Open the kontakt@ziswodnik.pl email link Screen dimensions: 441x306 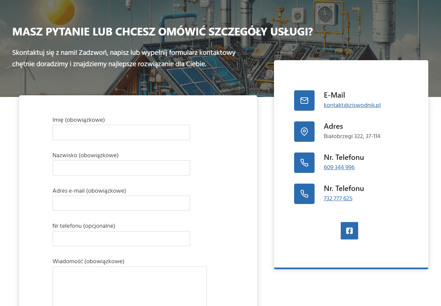tap(352, 105)
